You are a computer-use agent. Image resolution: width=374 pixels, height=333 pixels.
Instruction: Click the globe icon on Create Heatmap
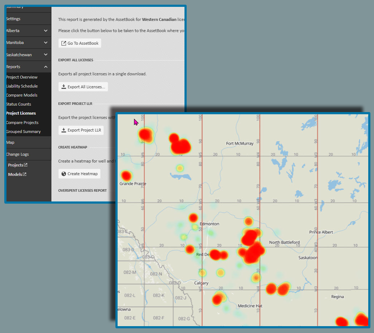(x=64, y=174)
